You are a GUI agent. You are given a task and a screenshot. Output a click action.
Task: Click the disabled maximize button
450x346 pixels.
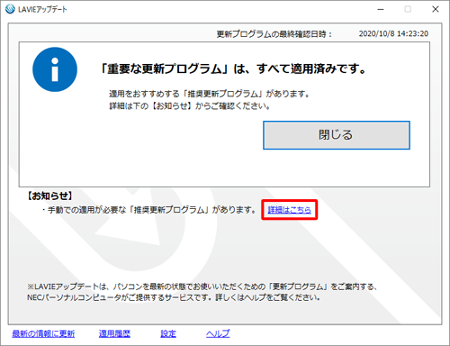click(408, 9)
